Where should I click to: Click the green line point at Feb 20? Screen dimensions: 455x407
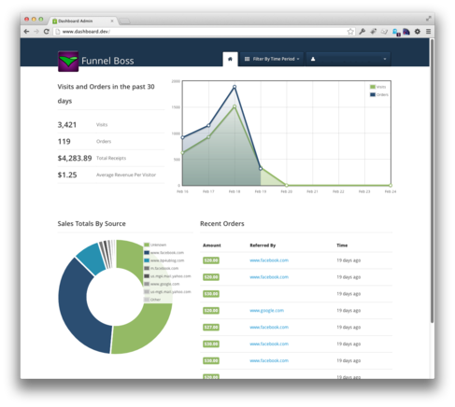click(x=287, y=185)
